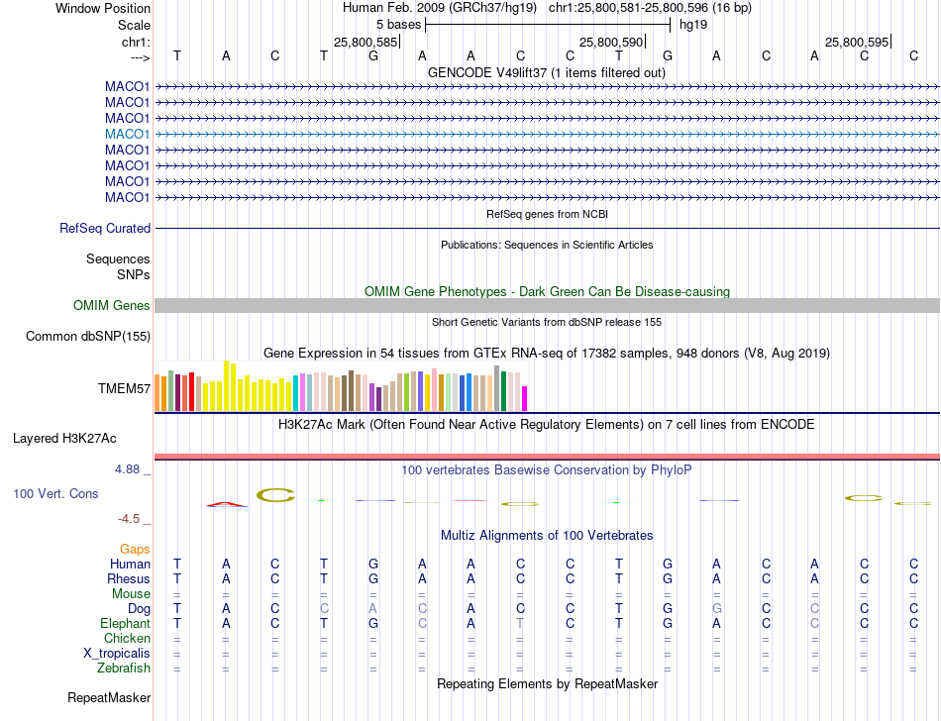
Task: Click the tall gray bar in TMEM57 chart
Action: coord(497,388)
